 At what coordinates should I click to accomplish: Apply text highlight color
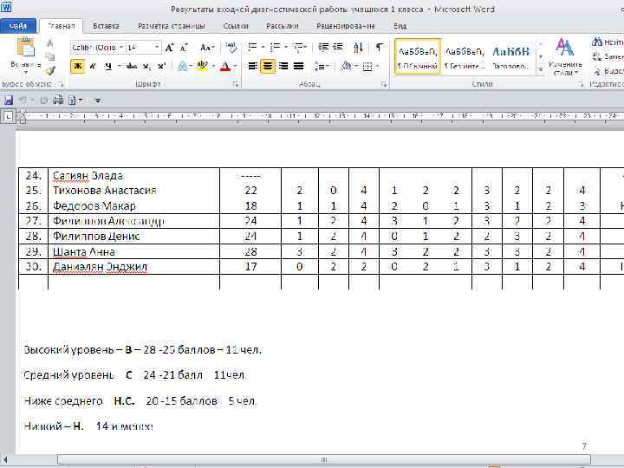[202, 66]
